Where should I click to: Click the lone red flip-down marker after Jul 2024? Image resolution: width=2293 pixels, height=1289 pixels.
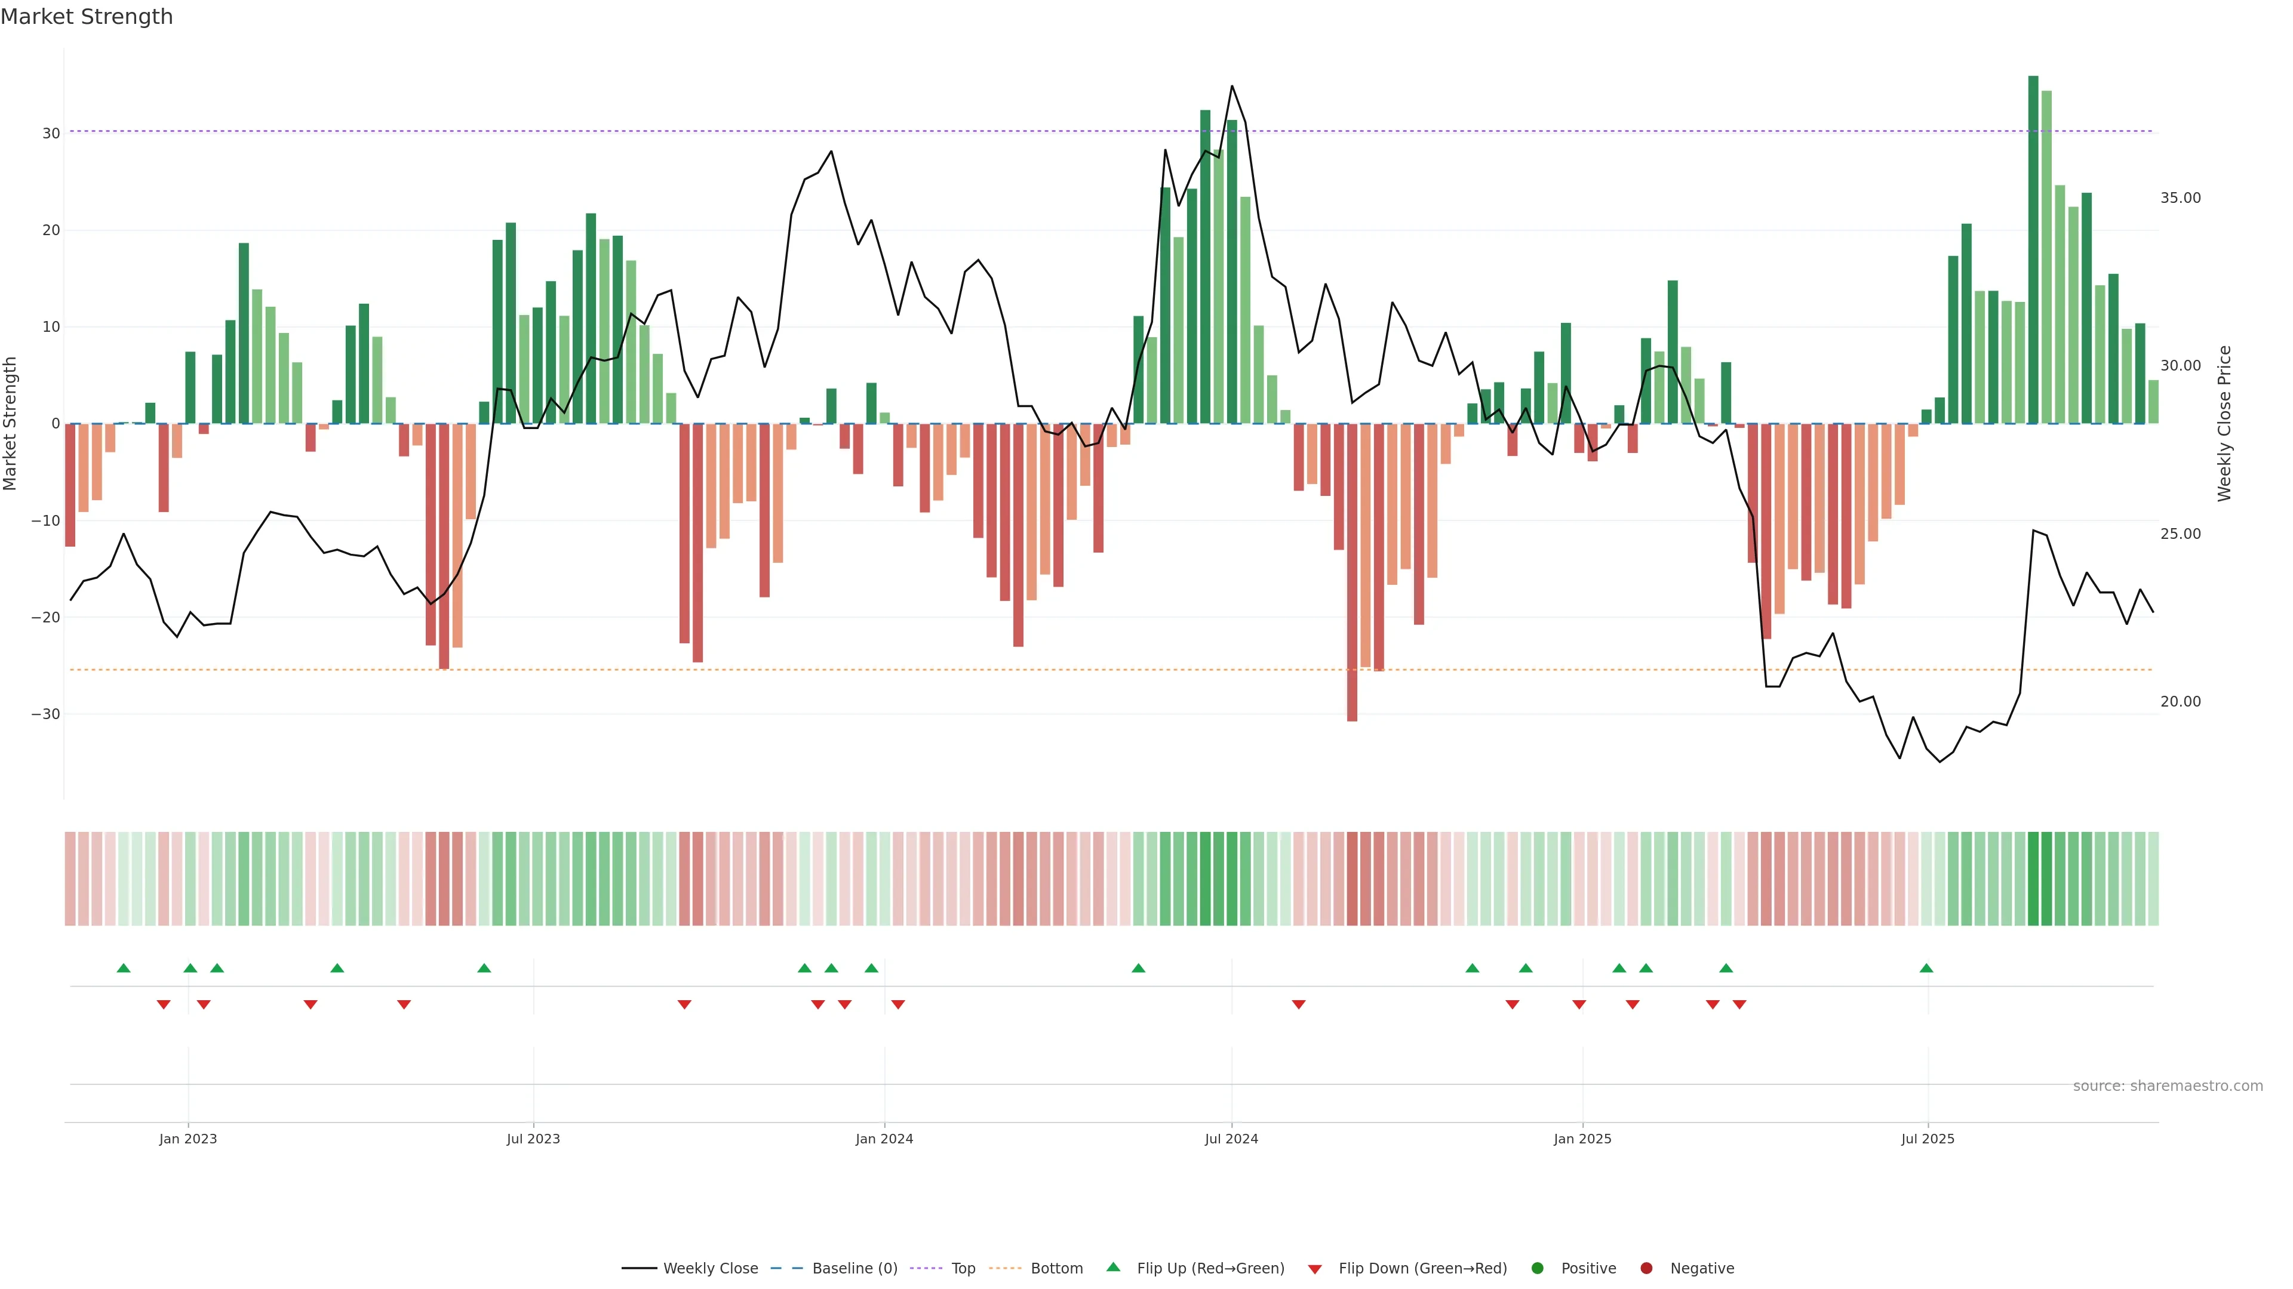tap(1299, 1004)
